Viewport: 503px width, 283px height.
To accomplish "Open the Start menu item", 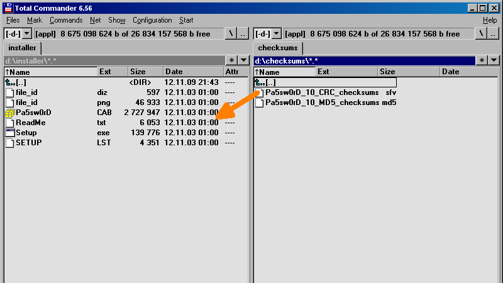I will click(186, 20).
